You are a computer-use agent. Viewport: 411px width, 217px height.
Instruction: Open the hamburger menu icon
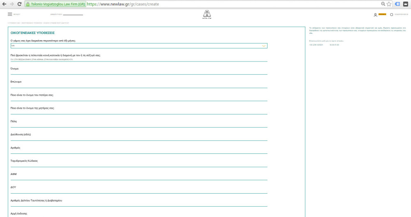coord(10,14)
